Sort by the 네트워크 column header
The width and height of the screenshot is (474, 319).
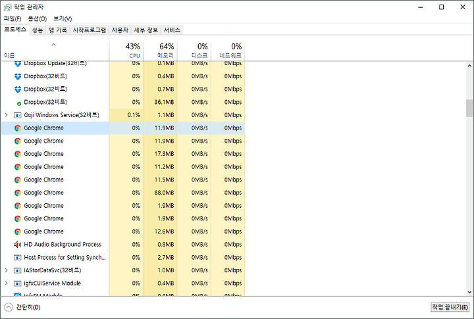(228, 51)
